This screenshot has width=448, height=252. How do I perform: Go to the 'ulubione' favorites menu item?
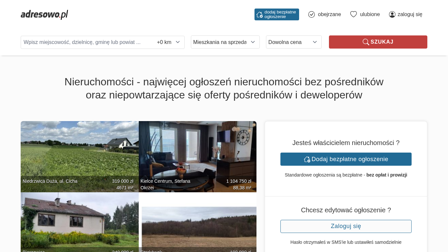pos(370,14)
